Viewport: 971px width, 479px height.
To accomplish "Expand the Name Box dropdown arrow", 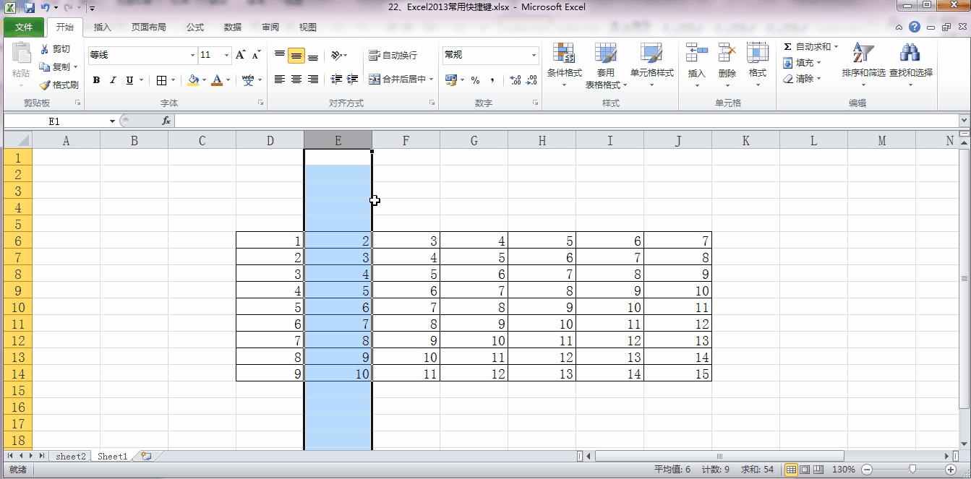I will (x=112, y=121).
